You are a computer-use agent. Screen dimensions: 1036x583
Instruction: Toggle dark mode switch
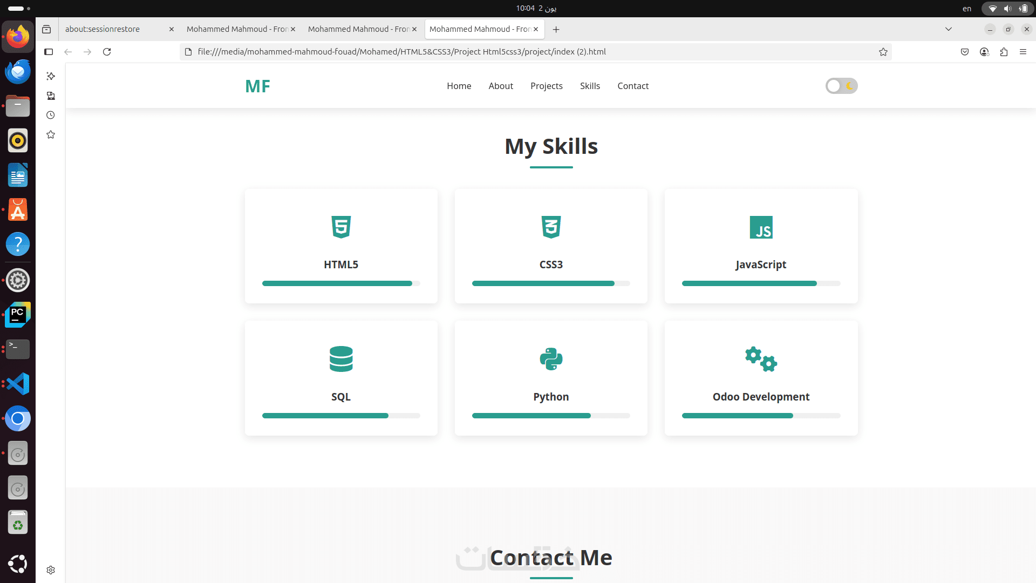841,86
